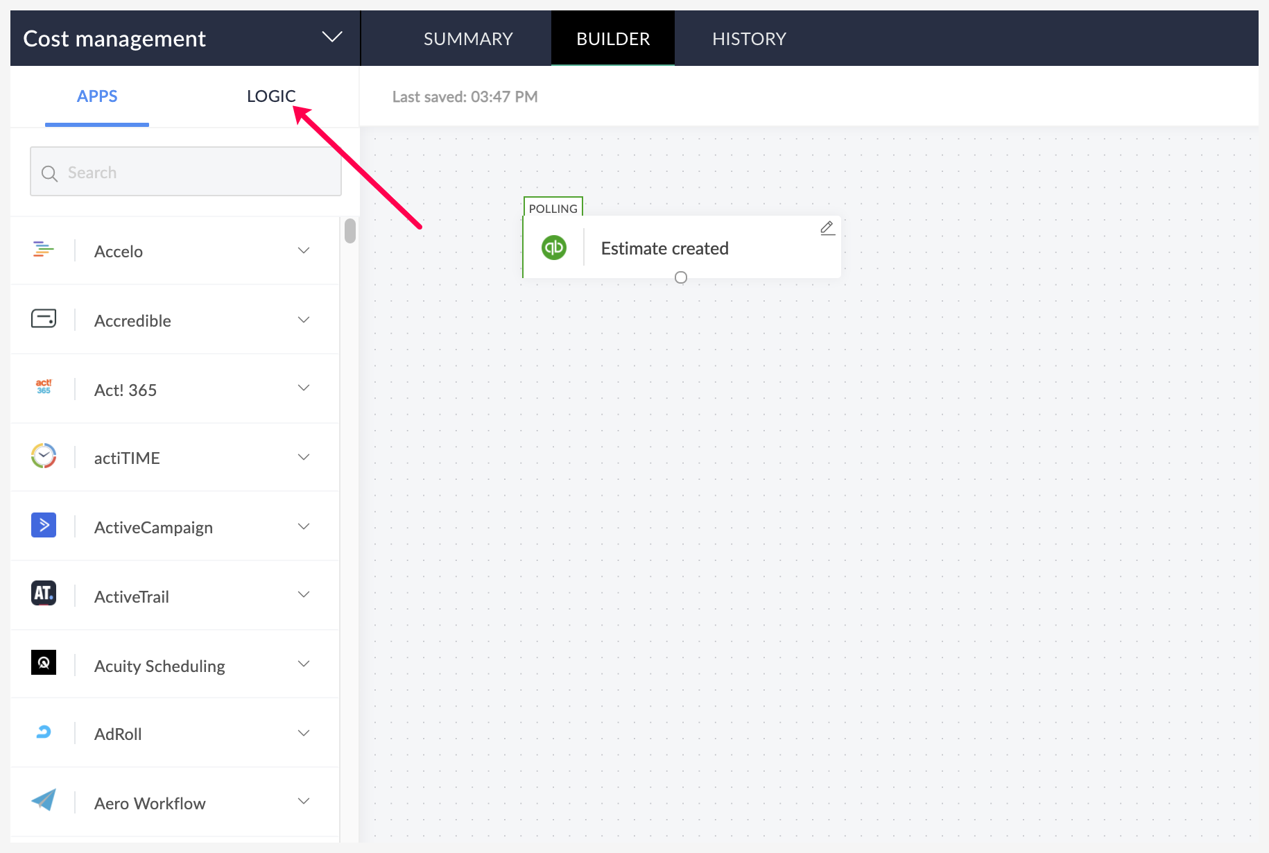Expand the ActiveCampaign chevron
The image size is (1269, 853).
point(304,526)
